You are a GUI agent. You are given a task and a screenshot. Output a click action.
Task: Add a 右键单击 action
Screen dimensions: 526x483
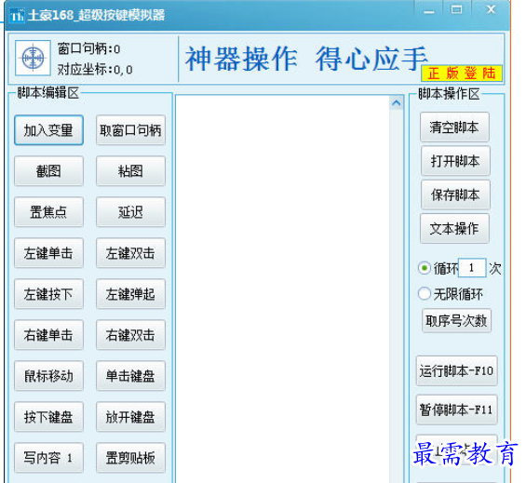(48, 335)
